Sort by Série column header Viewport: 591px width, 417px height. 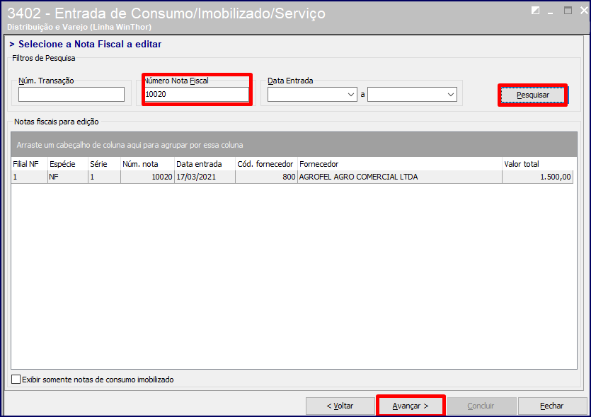[104, 164]
